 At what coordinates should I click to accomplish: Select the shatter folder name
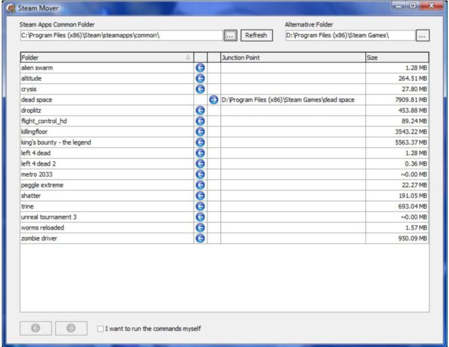tap(30, 196)
